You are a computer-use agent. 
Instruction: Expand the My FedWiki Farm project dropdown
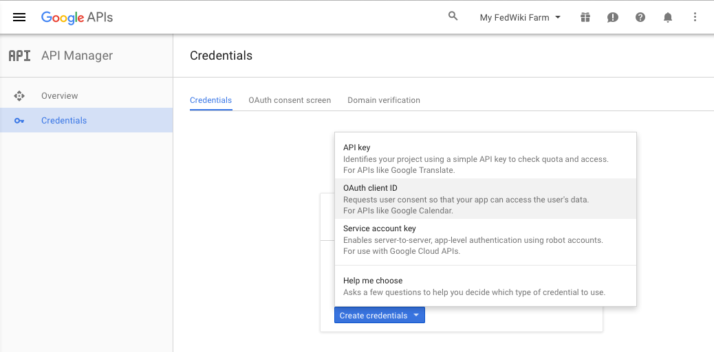coord(520,18)
